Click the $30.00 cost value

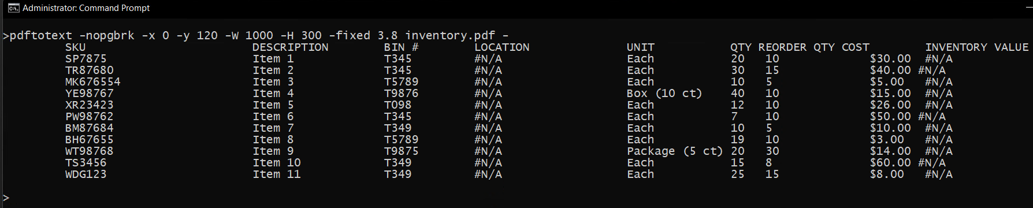(x=890, y=59)
